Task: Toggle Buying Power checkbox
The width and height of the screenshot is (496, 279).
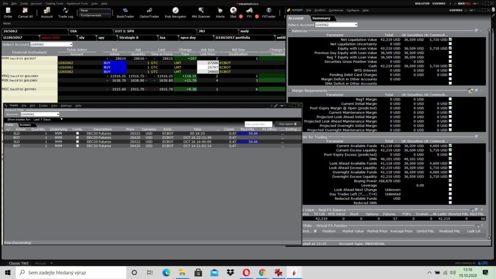Action: [450, 181]
